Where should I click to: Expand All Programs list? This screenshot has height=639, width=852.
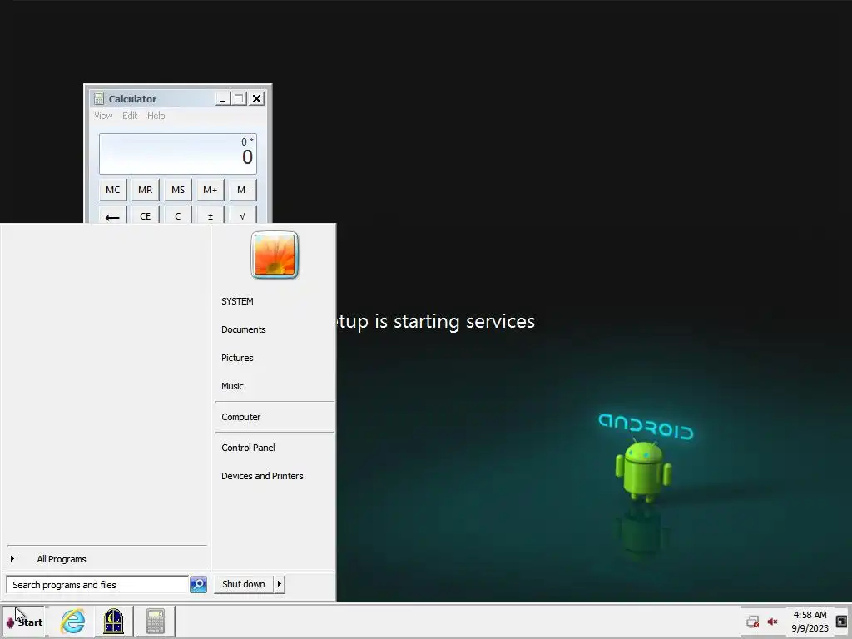click(62, 559)
